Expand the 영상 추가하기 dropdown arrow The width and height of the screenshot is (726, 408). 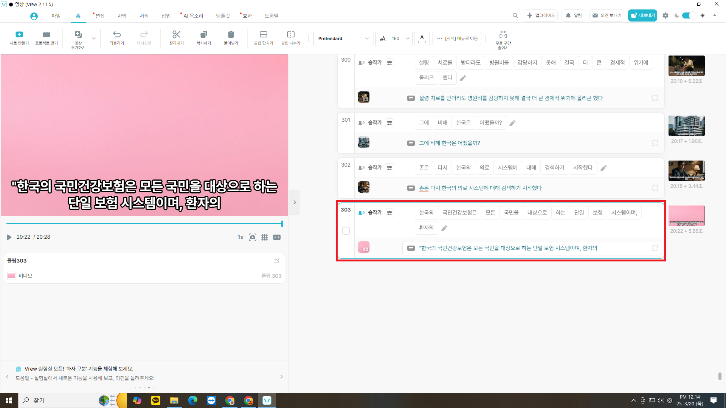(x=94, y=39)
